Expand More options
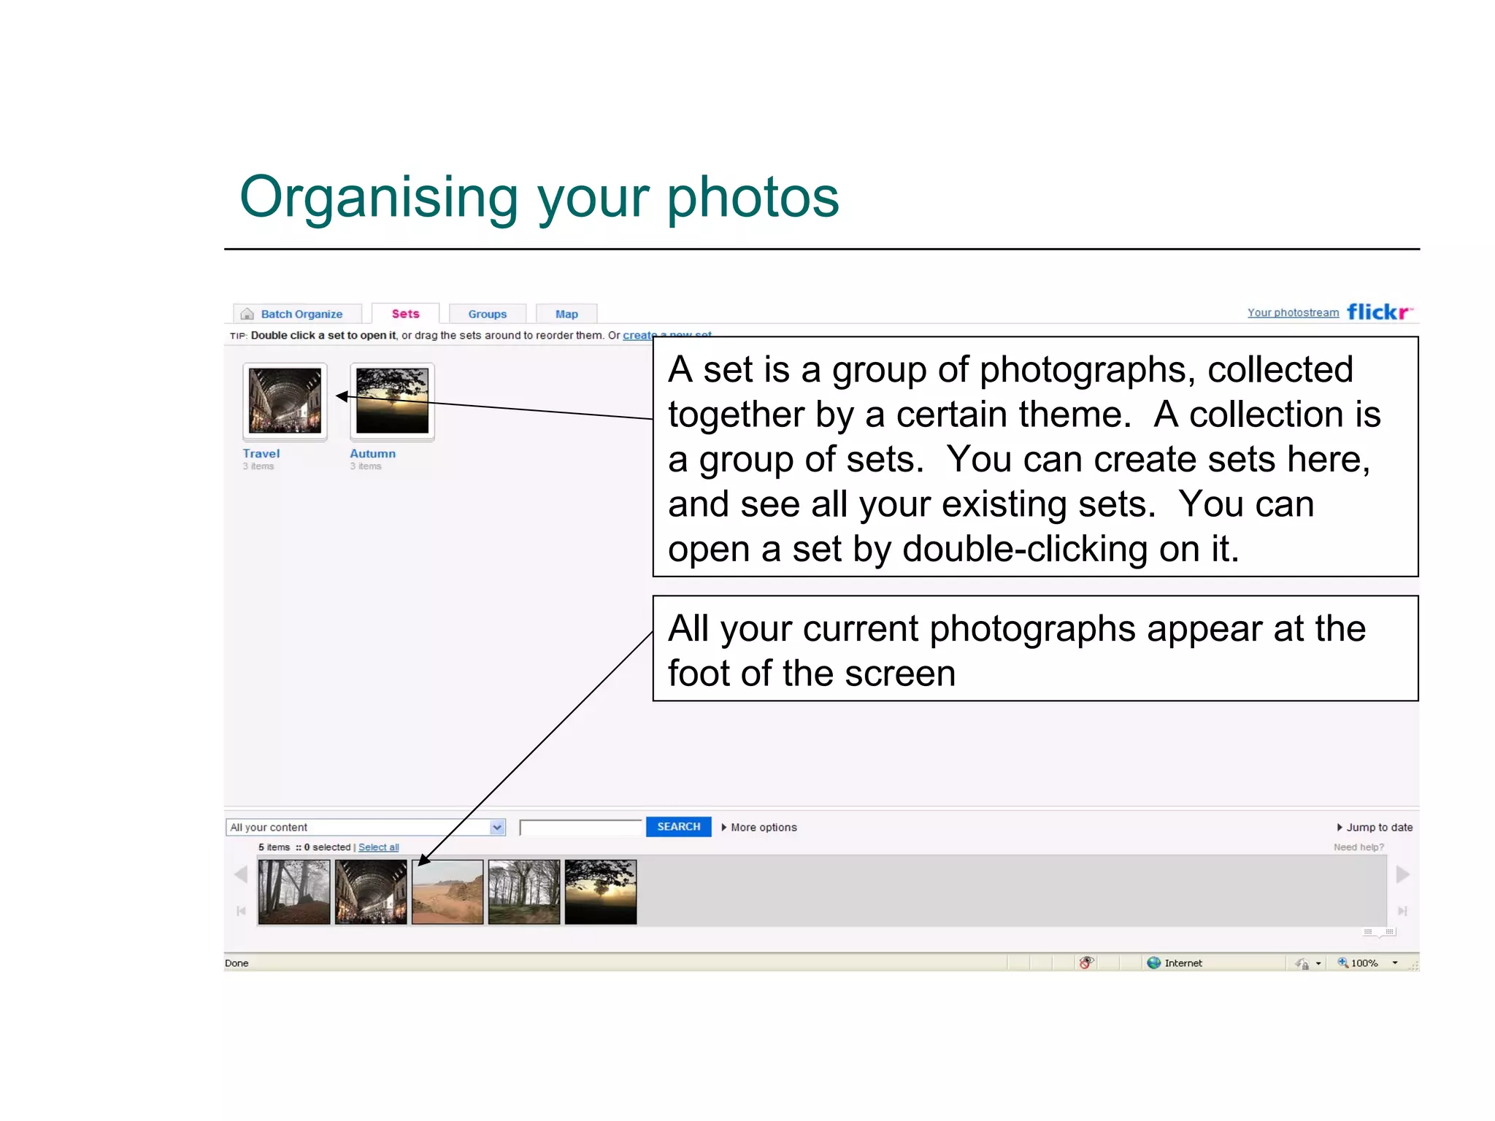Screen dimensions: 1495x1121 tap(759, 827)
